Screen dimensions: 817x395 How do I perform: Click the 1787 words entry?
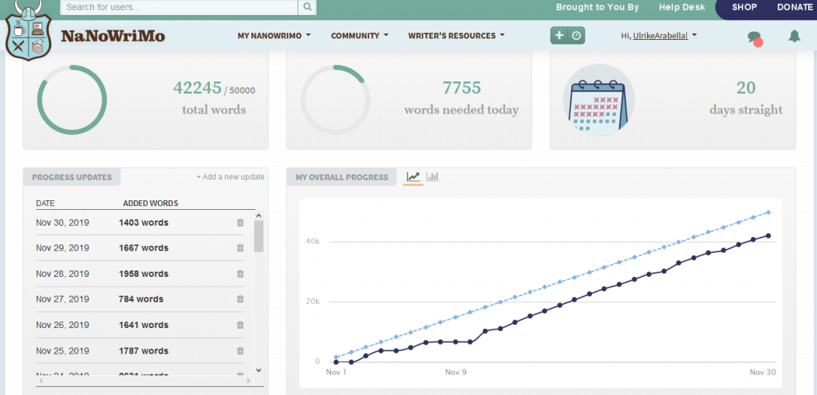(144, 350)
